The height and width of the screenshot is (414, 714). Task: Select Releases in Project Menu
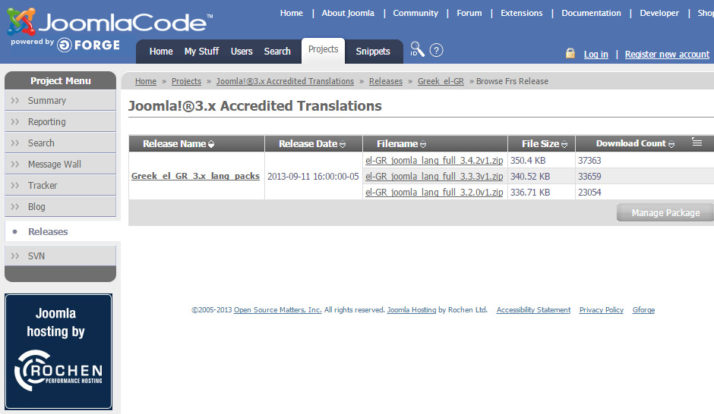(x=62, y=231)
